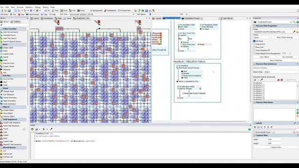Select the Load task activity

pyautogui.click(x=5, y=132)
